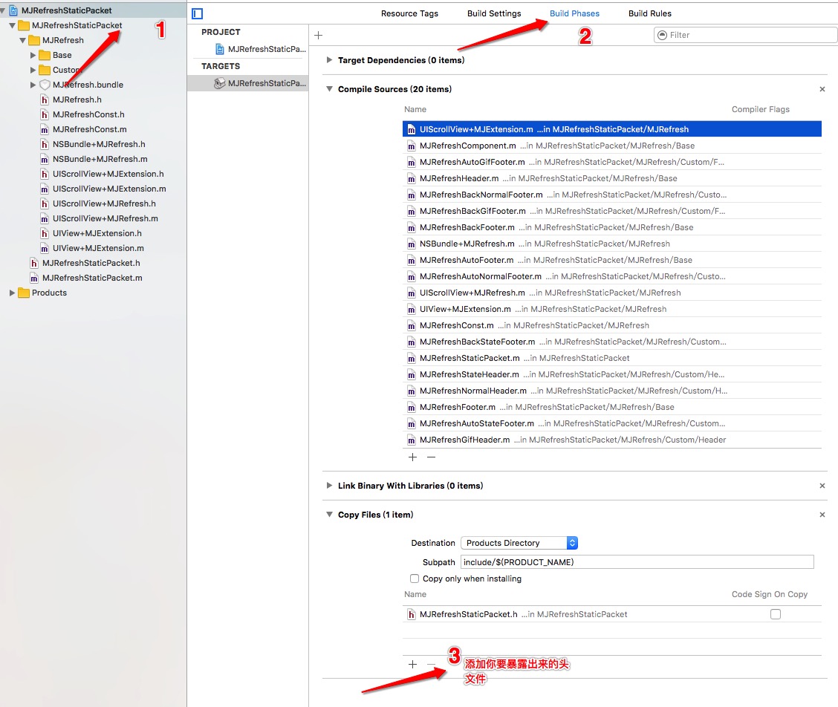The height and width of the screenshot is (707, 838).
Task: Open UIScrollView+MJRefresh.m in navigator
Action: pyautogui.click(x=105, y=218)
